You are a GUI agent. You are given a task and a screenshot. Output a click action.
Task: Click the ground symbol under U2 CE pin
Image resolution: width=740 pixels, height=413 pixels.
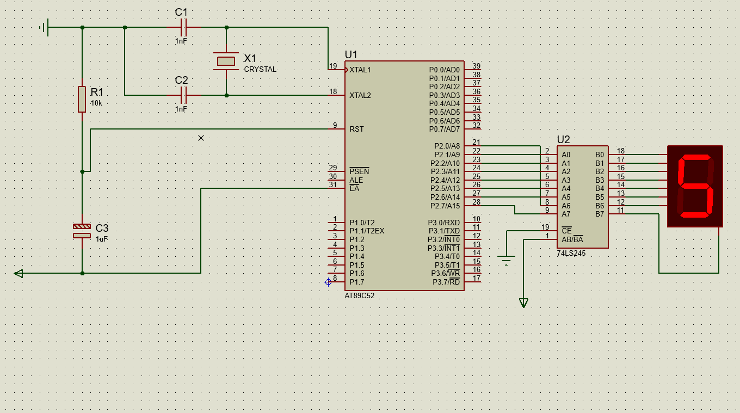pyautogui.click(x=507, y=261)
